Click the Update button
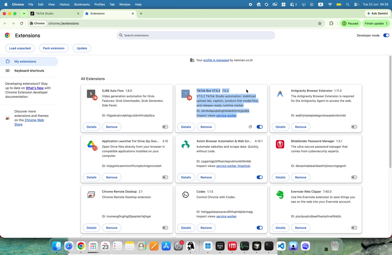The image size is (392, 255). click(82, 48)
